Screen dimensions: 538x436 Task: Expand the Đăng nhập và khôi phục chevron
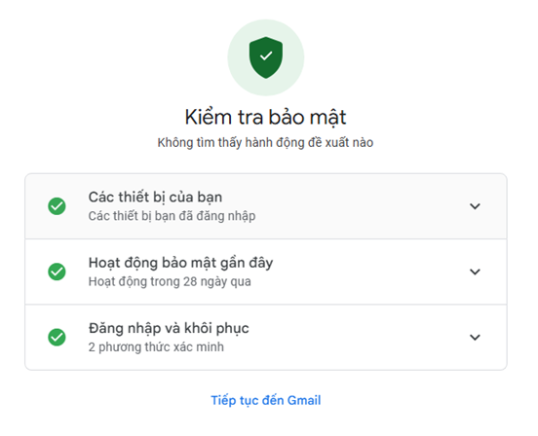(475, 337)
